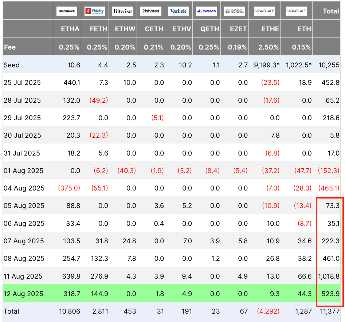Click the Grayscale logo above ETH
Viewport: 345px width, 322px height.
(x=296, y=11)
